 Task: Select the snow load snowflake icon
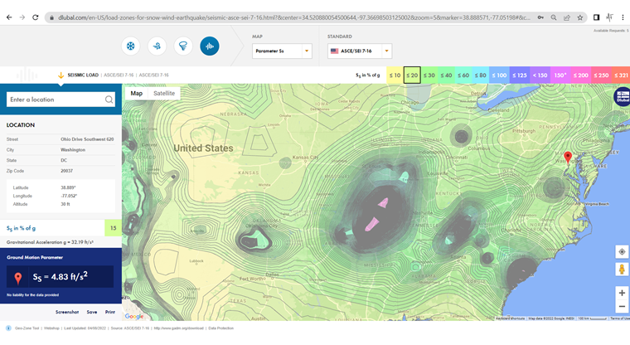click(131, 46)
